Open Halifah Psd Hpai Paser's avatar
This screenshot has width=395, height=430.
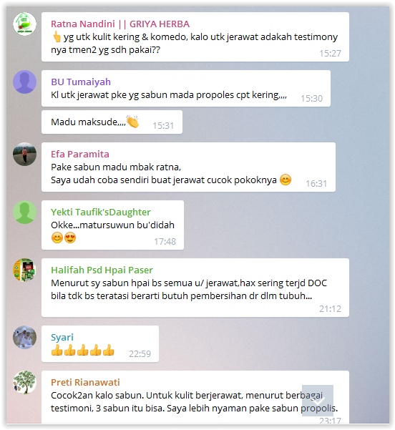pyautogui.click(x=24, y=270)
